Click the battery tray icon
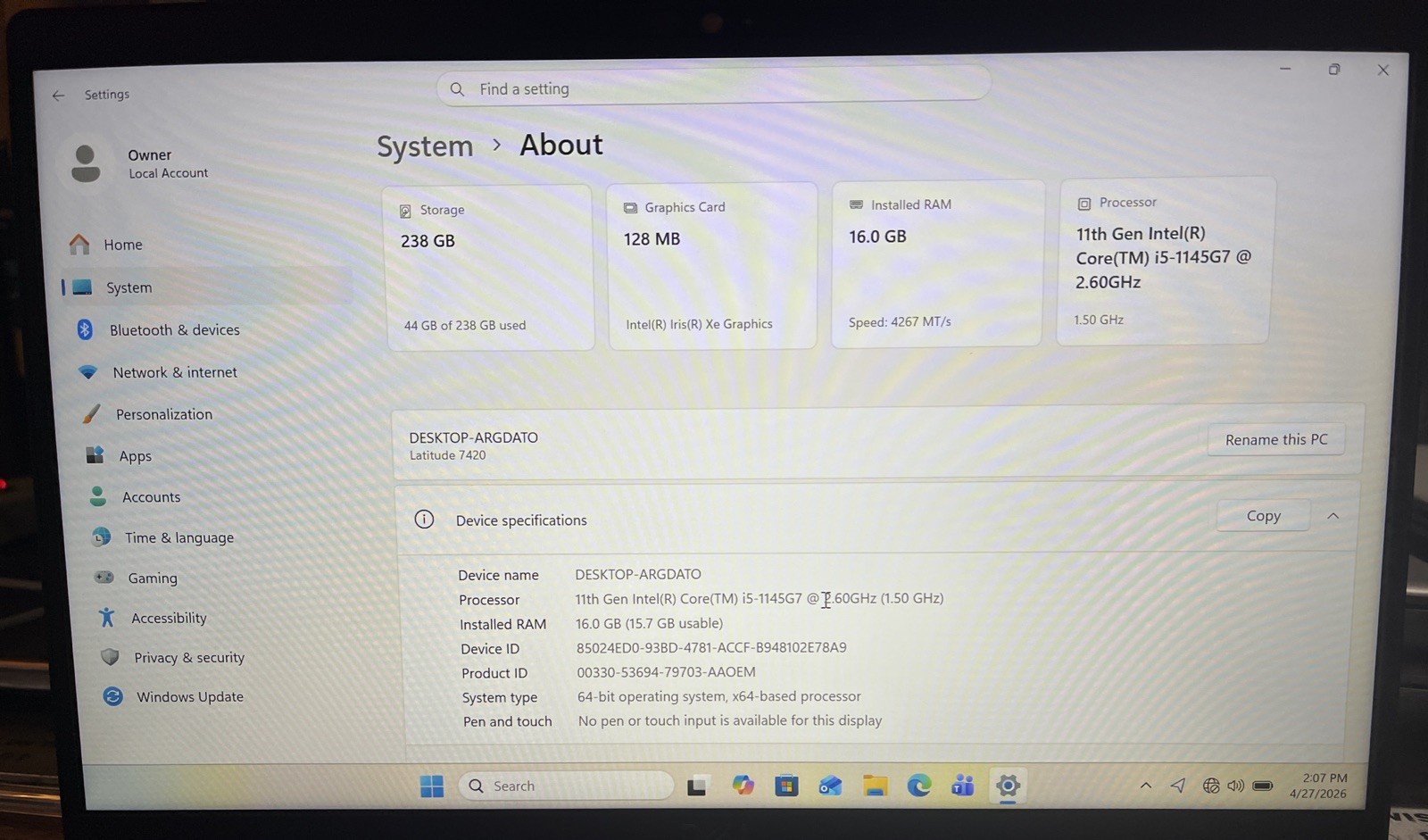This screenshot has width=1428, height=840. (1262, 786)
